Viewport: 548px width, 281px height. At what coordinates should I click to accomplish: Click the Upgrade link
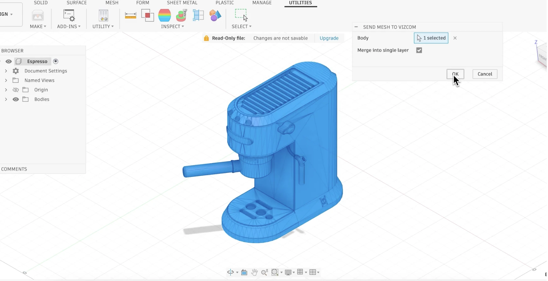point(329,38)
